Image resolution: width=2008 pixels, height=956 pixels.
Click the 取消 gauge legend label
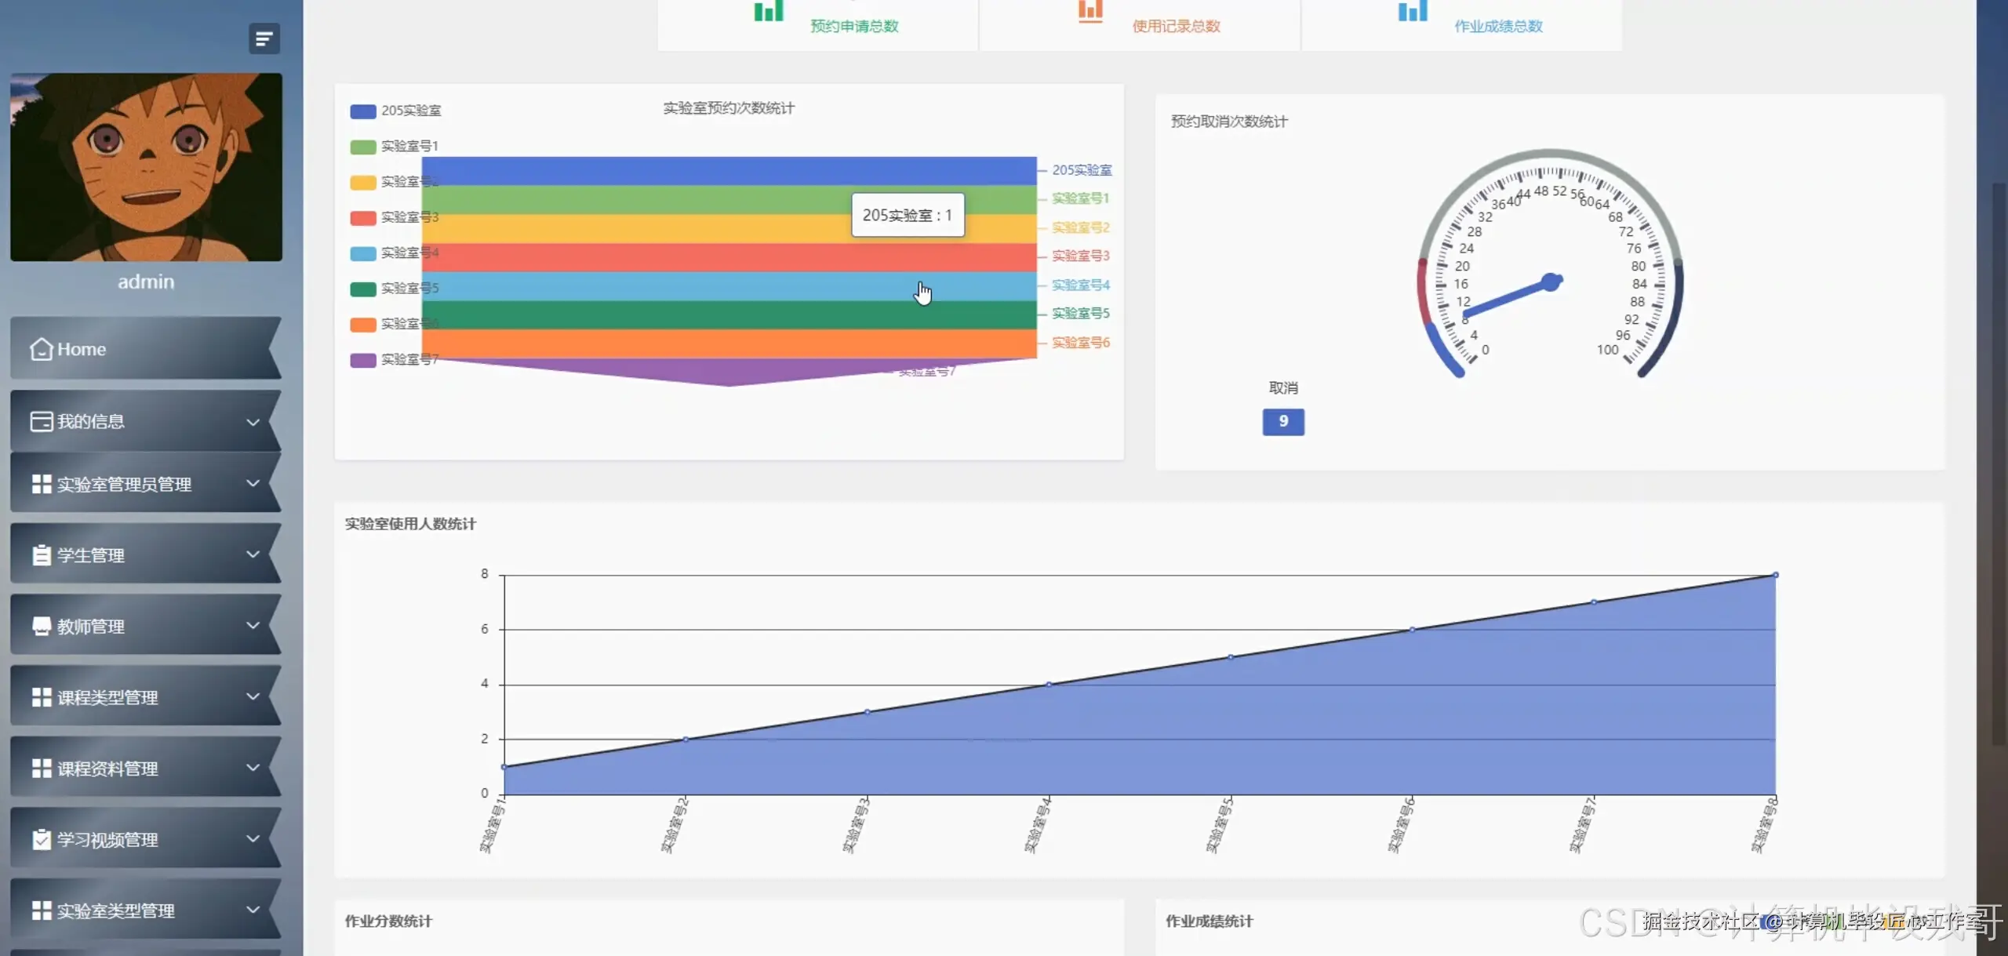tap(1283, 388)
